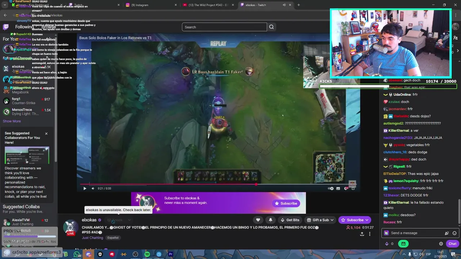Expand sidebar with Show More
This screenshot has height=259, width=461.
tap(12, 121)
